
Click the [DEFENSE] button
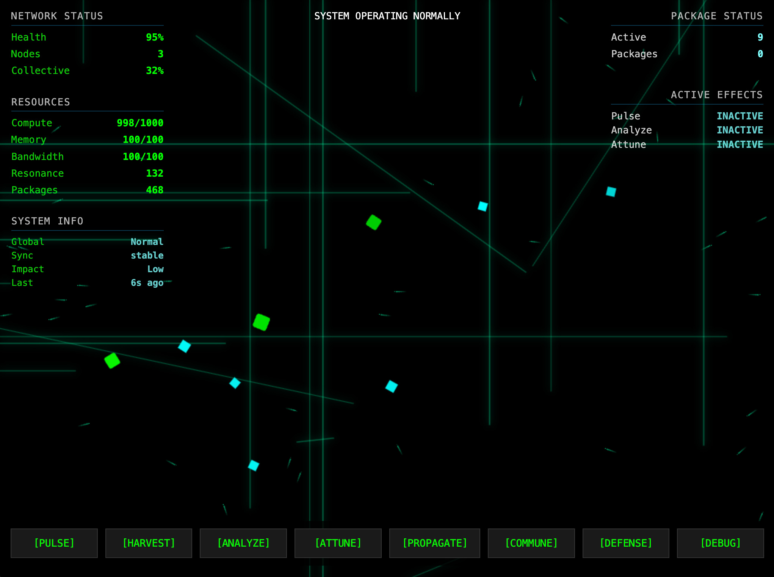[x=626, y=543]
